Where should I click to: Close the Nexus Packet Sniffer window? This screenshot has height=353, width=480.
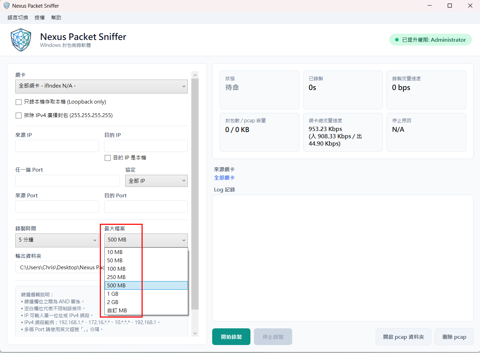pos(470,6)
